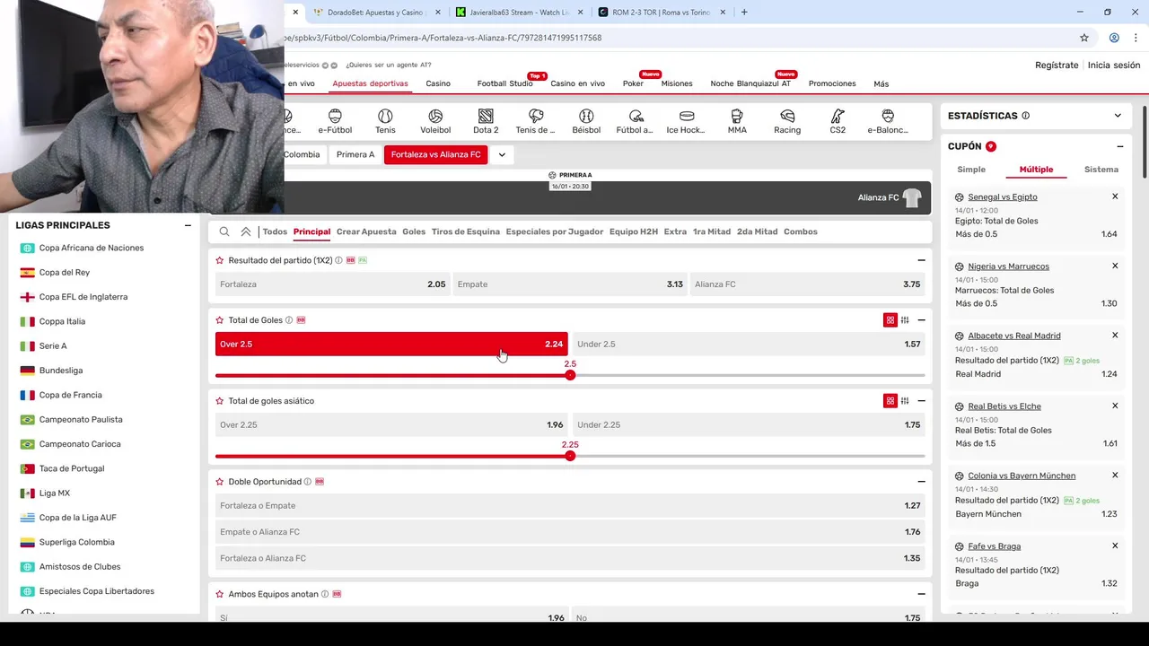Screen dimensions: 1149x646
Task: Favorite the Ambos Equipos anotan star
Action: coord(220,594)
